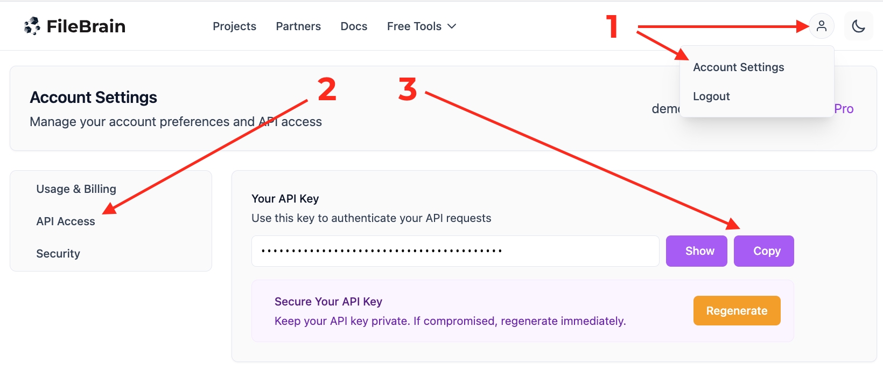Open the Usage & Billing section
The width and height of the screenshot is (883, 382).
(x=76, y=189)
